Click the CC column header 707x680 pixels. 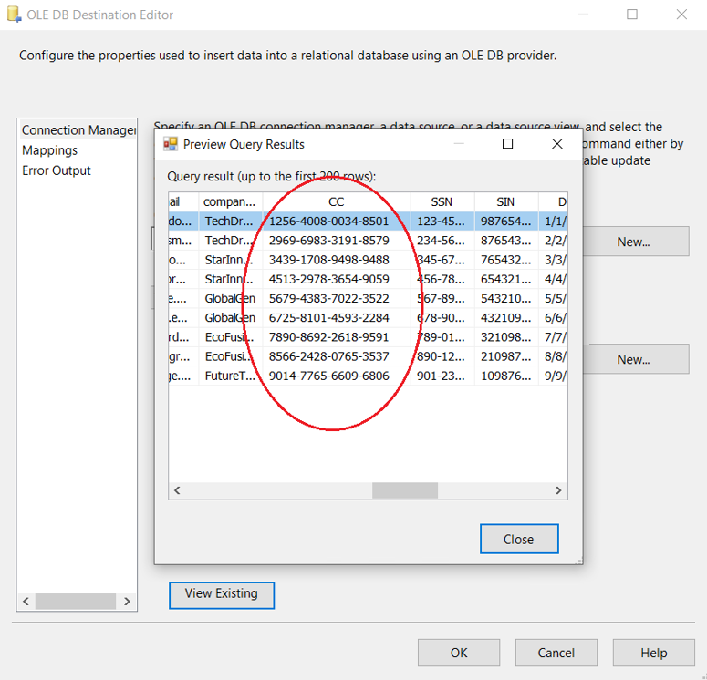[337, 201]
